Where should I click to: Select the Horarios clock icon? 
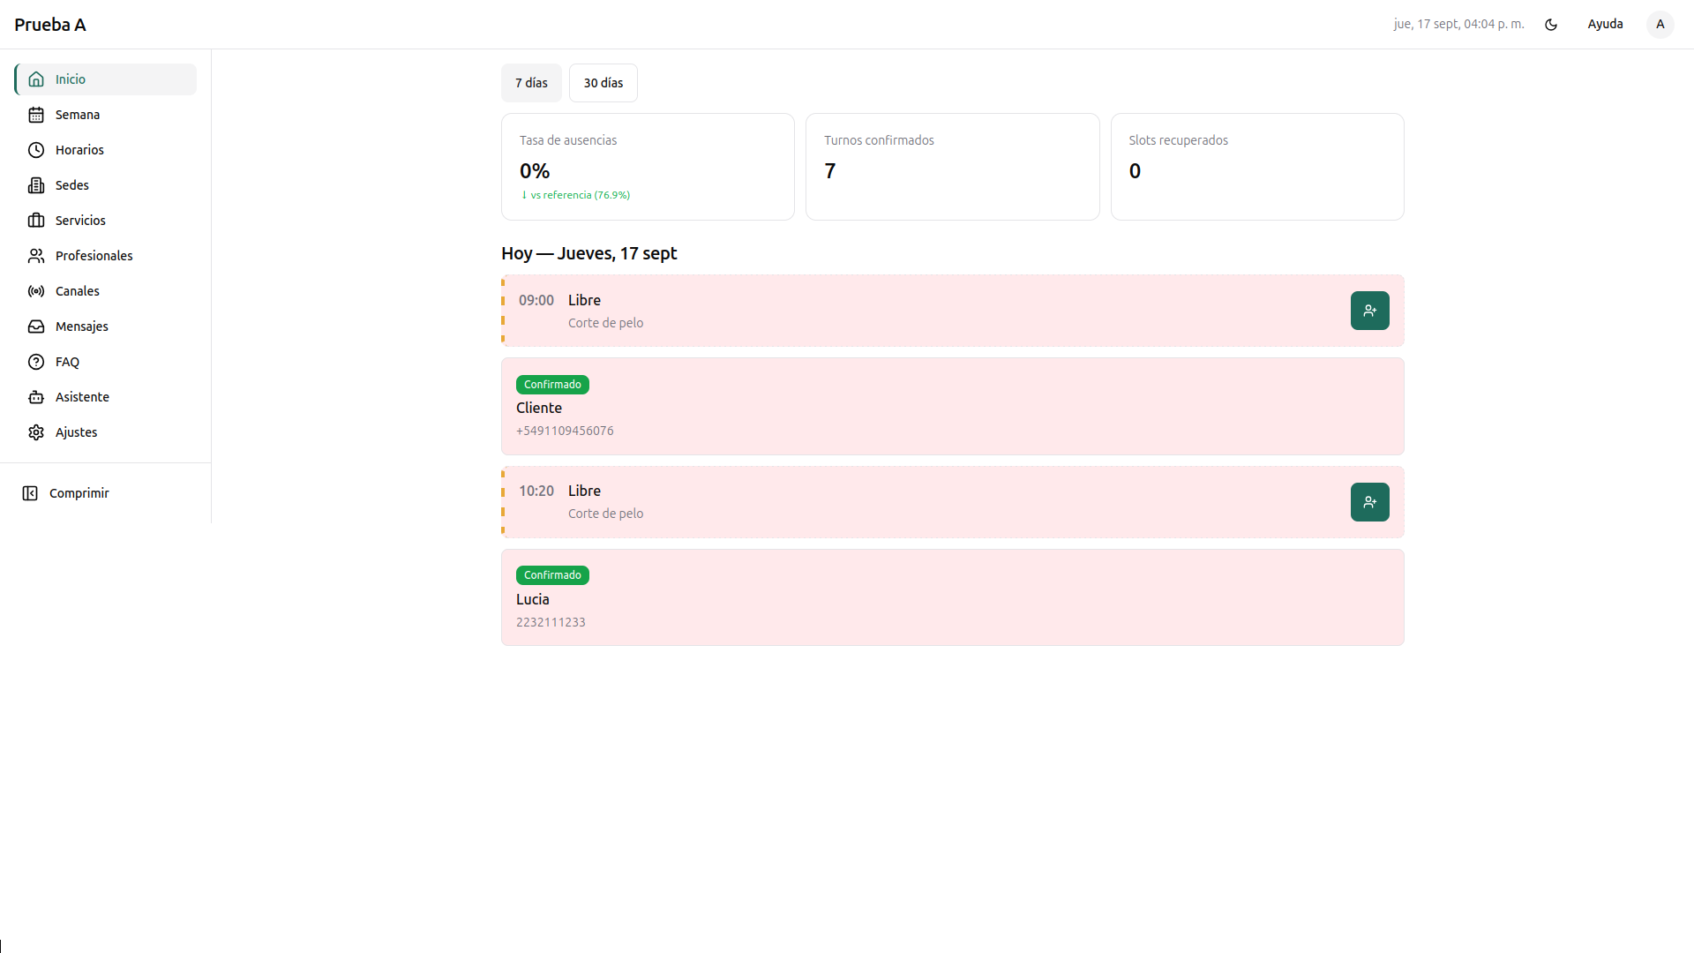(x=36, y=150)
